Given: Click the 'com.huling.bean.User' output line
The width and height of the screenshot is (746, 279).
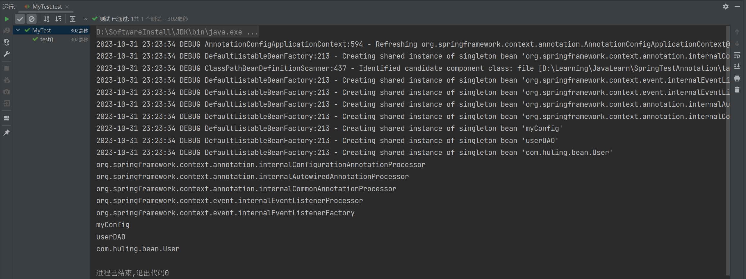Looking at the screenshot, I should click(138, 249).
